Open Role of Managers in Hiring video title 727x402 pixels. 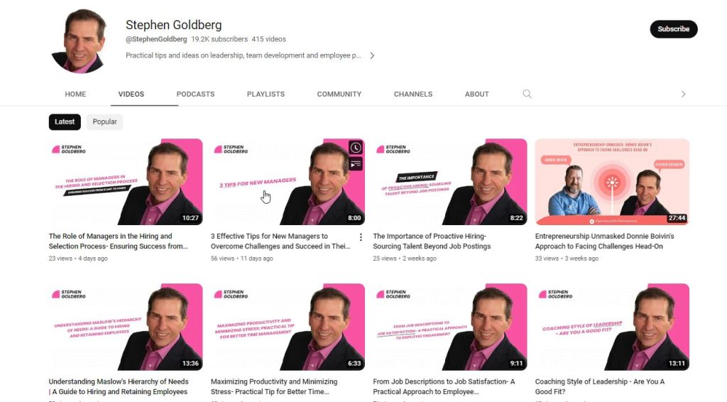(x=119, y=241)
